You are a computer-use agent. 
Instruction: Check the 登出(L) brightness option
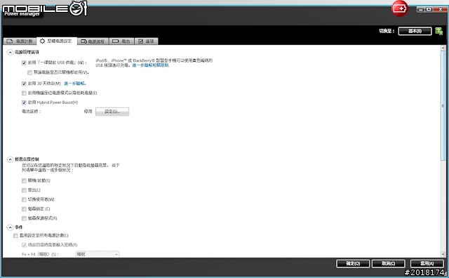tap(24, 190)
